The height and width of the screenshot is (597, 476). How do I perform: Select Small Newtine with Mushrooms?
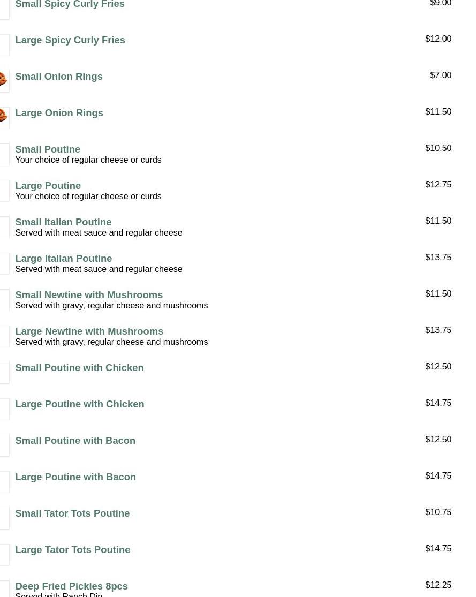click(x=89, y=295)
